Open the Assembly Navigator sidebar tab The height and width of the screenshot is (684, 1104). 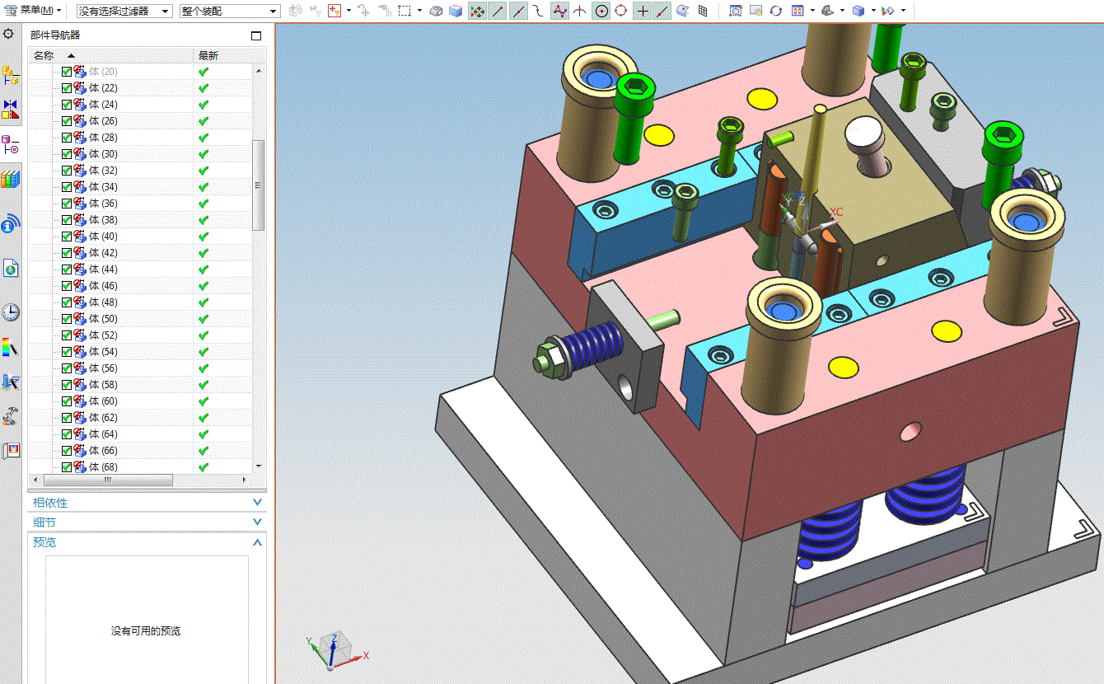coord(11,76)
